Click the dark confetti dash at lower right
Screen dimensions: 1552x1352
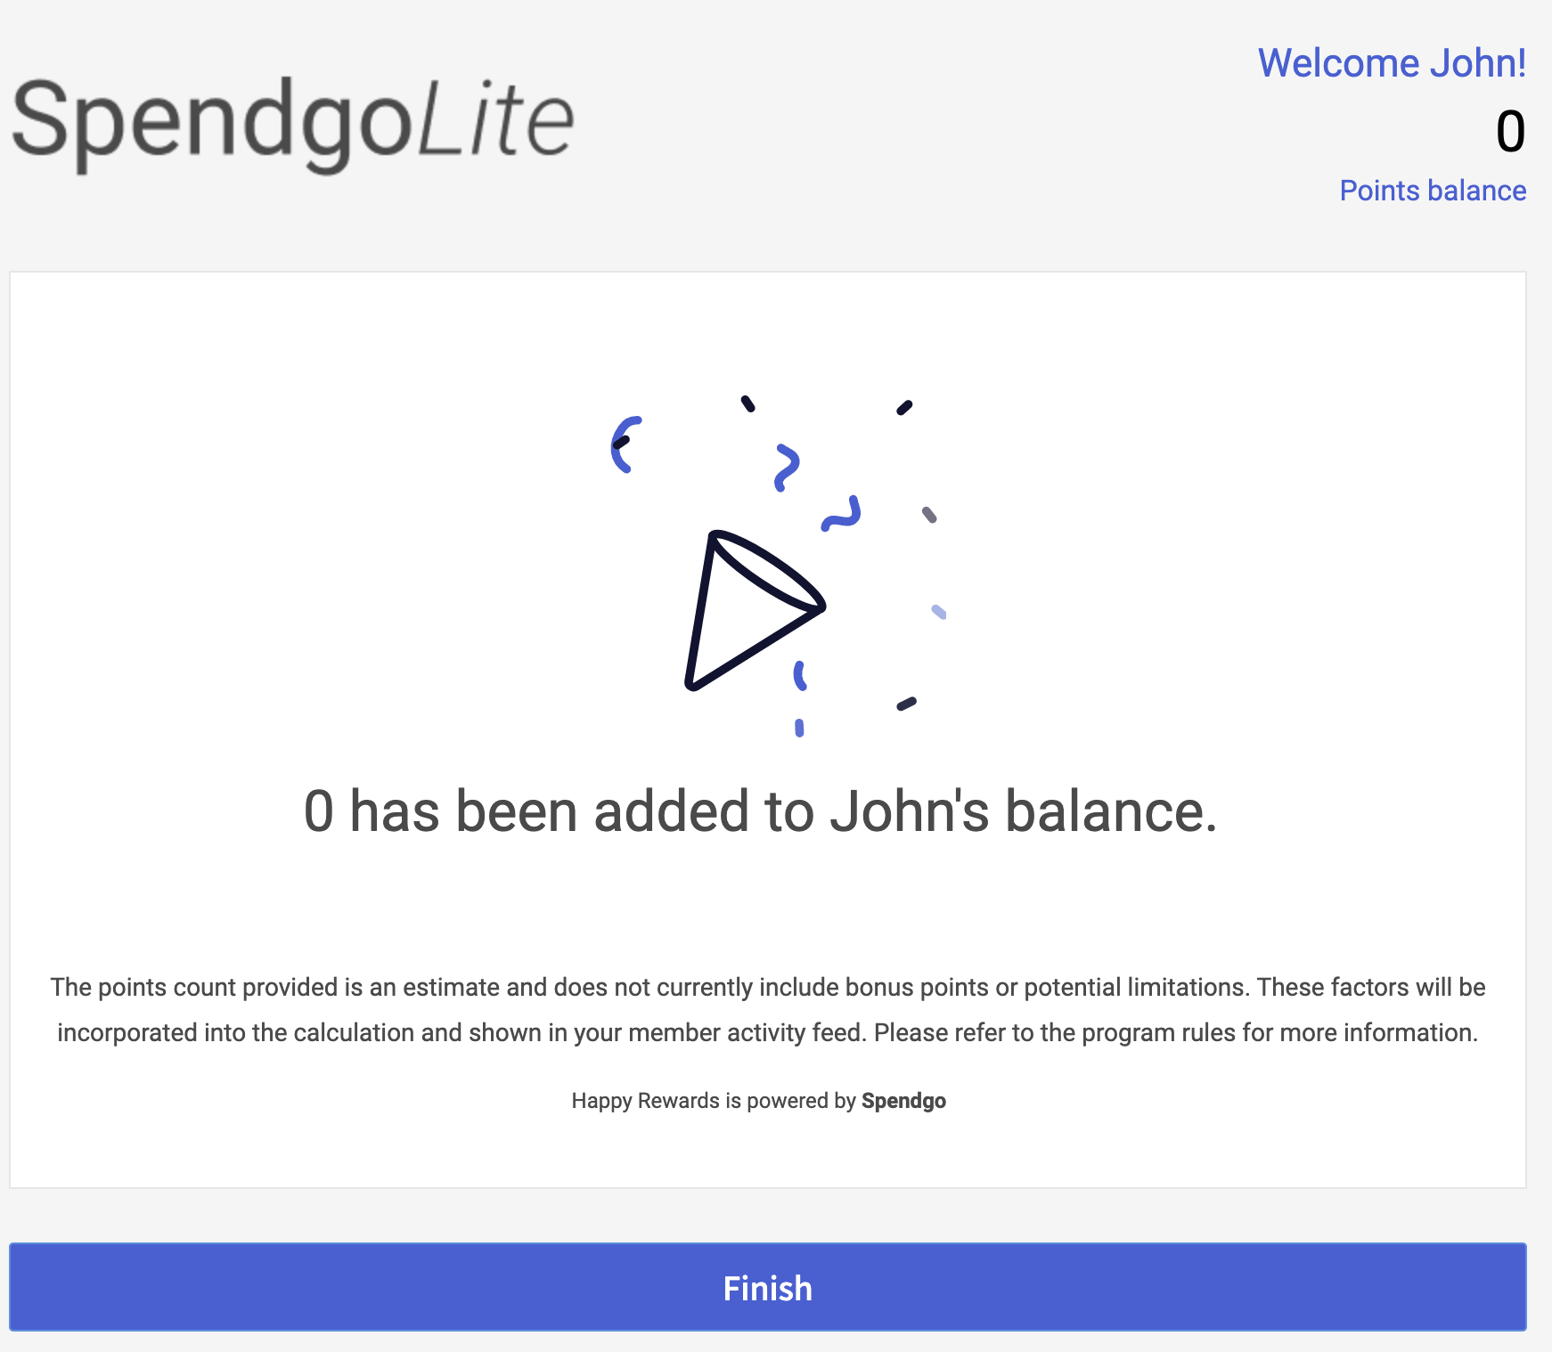pyautogui.click(x=906, y=705)
